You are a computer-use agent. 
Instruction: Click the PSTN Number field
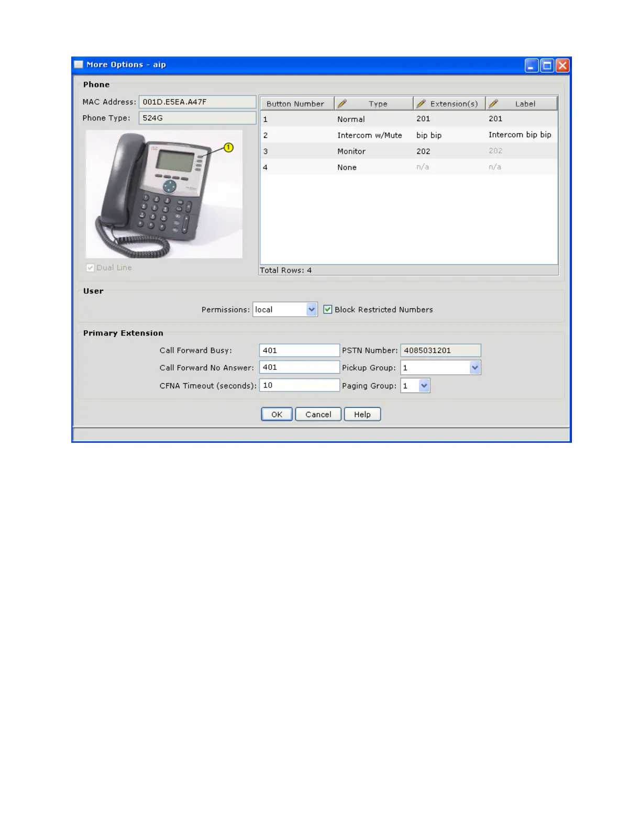(440, 350)
